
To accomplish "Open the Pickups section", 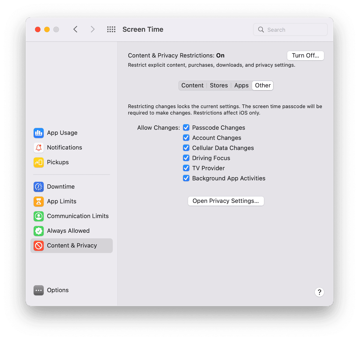I will click(x=58, y=162).
